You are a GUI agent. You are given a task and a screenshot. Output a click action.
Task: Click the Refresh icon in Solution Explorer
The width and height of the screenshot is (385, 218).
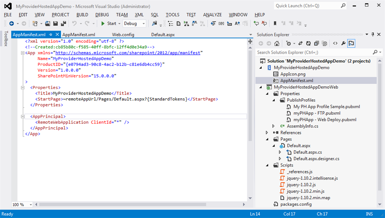click(308, 44)
